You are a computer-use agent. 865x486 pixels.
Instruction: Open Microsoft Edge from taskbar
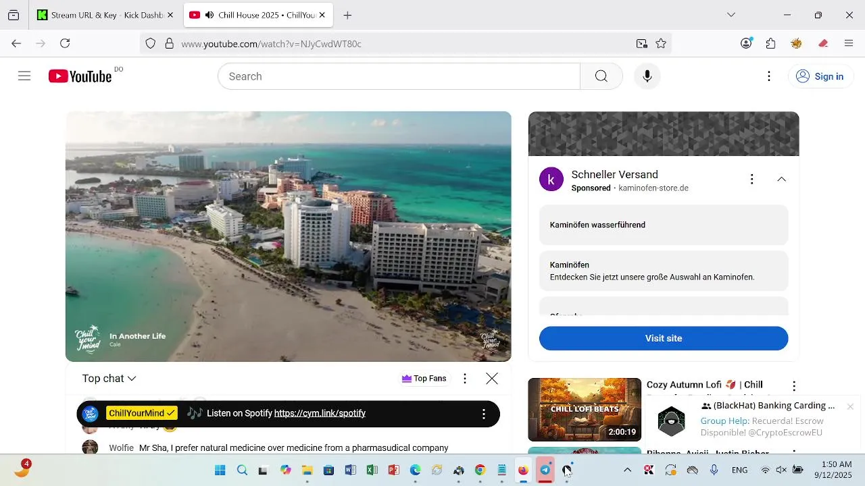[415, 470]
